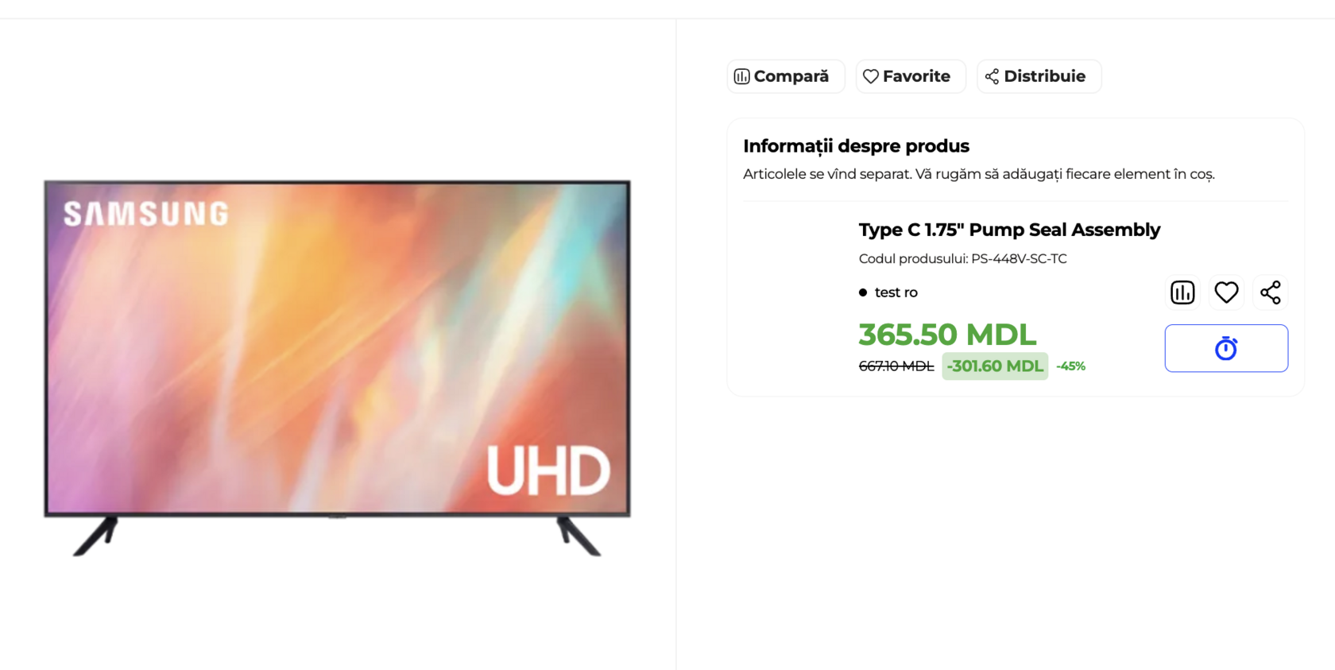
Task: Click the Compară button at top
Action: (785, 76)
